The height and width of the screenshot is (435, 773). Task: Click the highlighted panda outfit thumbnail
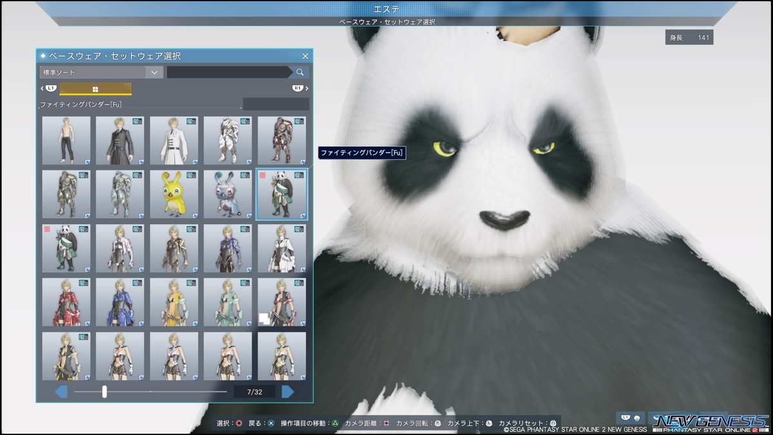[x=282, y=194]
